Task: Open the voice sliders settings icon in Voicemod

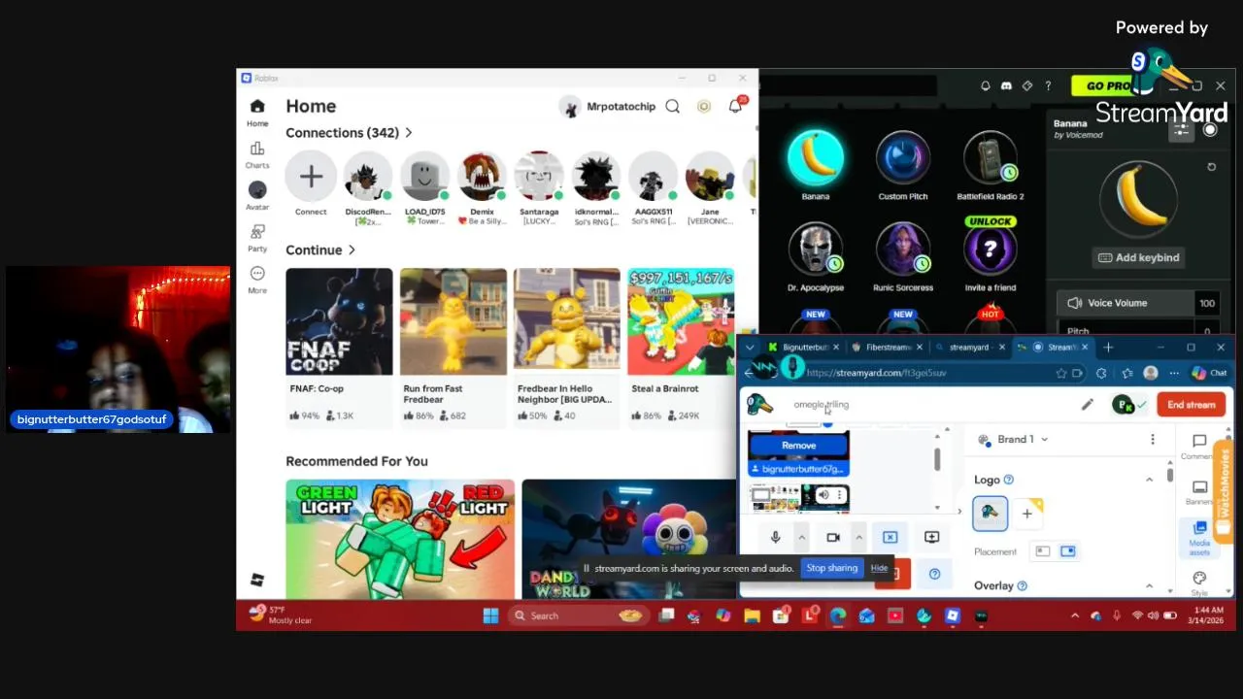Action: [1180, 131]
